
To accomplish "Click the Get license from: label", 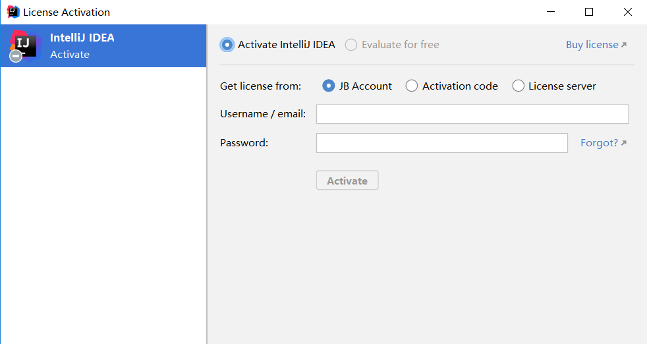I will (x=261, y=86).
